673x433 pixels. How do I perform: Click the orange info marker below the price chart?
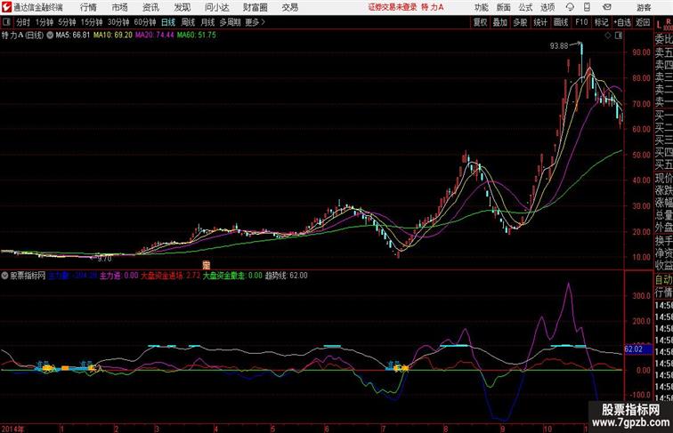click(207, 265)
